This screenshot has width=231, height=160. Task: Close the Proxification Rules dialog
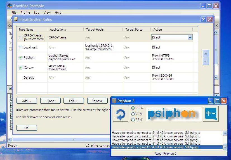coord(210,20)
